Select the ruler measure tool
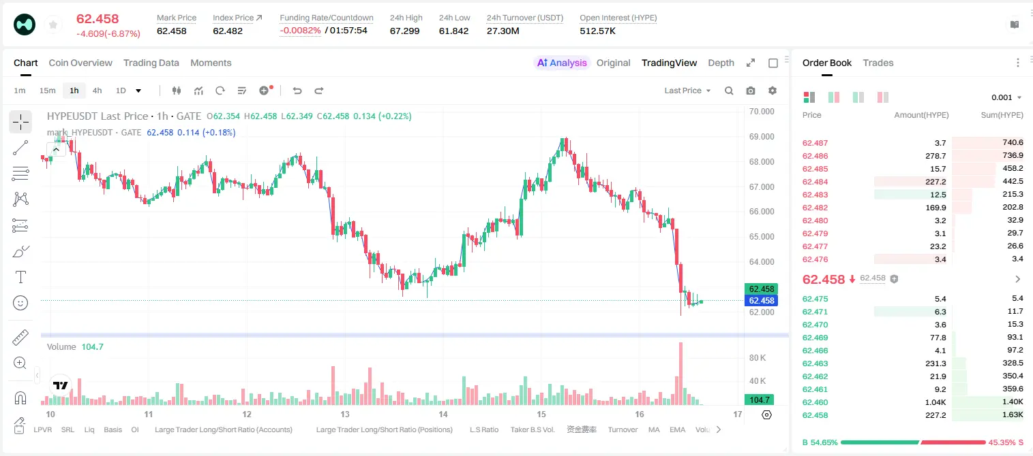Image resolution: width=1033 pixels, height=456 pixels. pyautogui.click(x=20, y=338)
